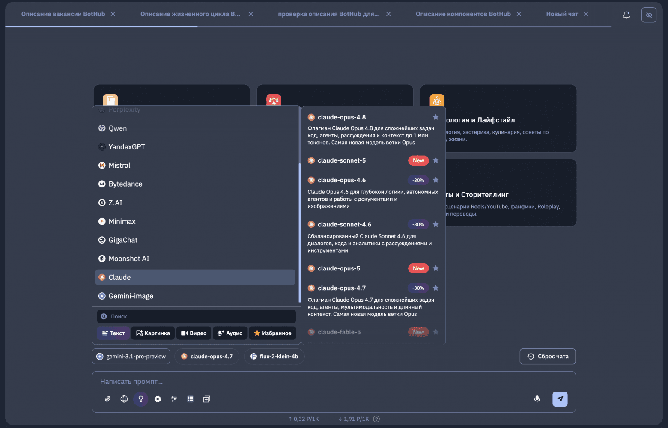Viewport: 668px width, 428px height.
Task: Filter models by "Картинка"
Action: 153,333
